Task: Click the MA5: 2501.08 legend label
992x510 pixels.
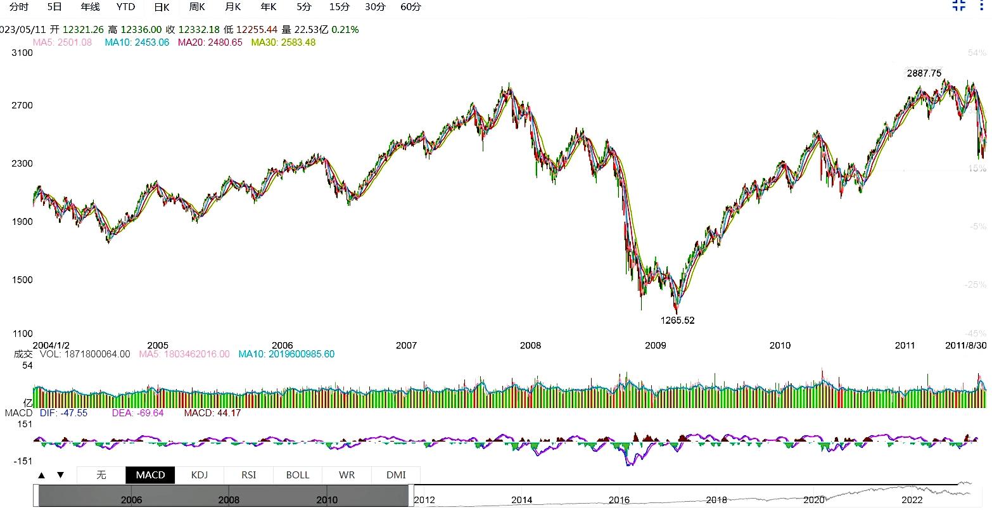Action: 62,42
